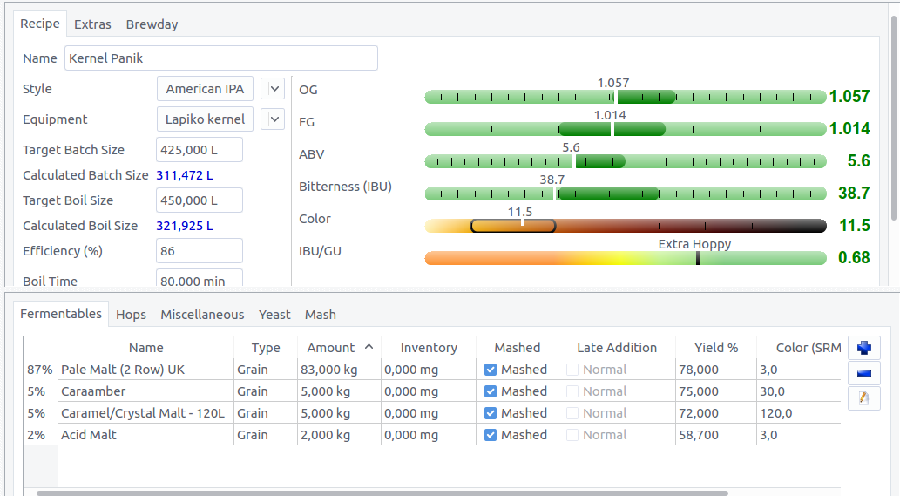
Task: Select the Yeast tab
Action: click(x=274, y=315)
